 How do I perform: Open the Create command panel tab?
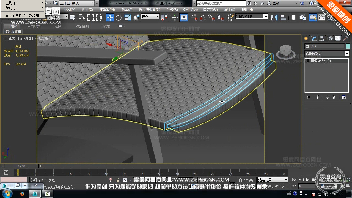[306, 38]
